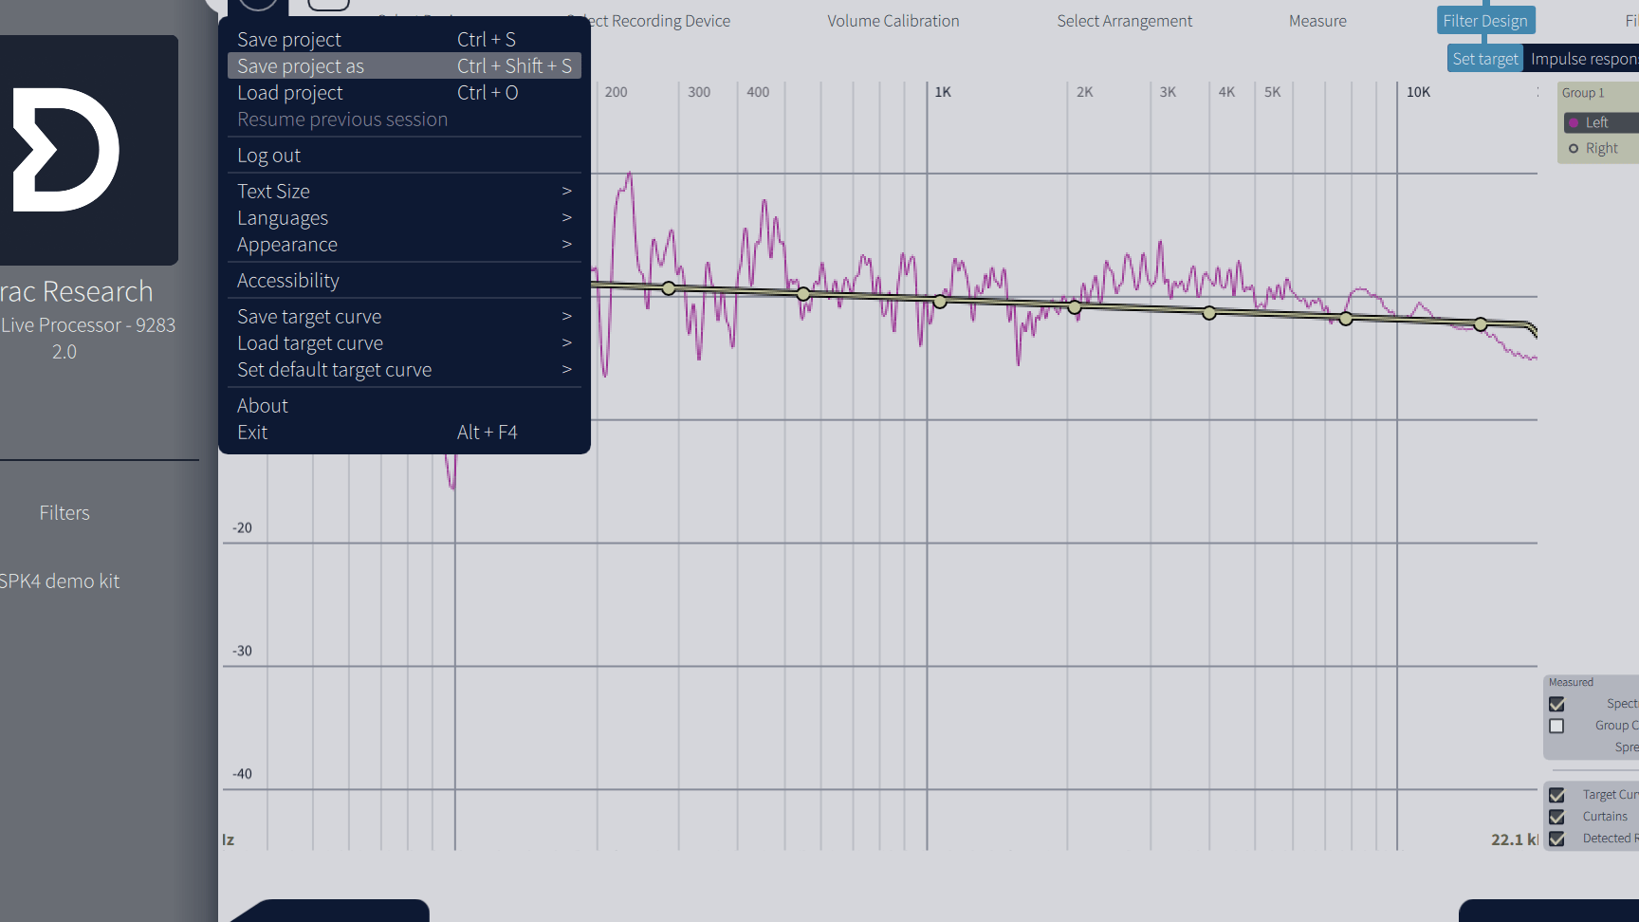The image size is (1639, 922).
Task: Select 'SPK4 demo kit' in the sidebar
Action: tap(59, 581)
